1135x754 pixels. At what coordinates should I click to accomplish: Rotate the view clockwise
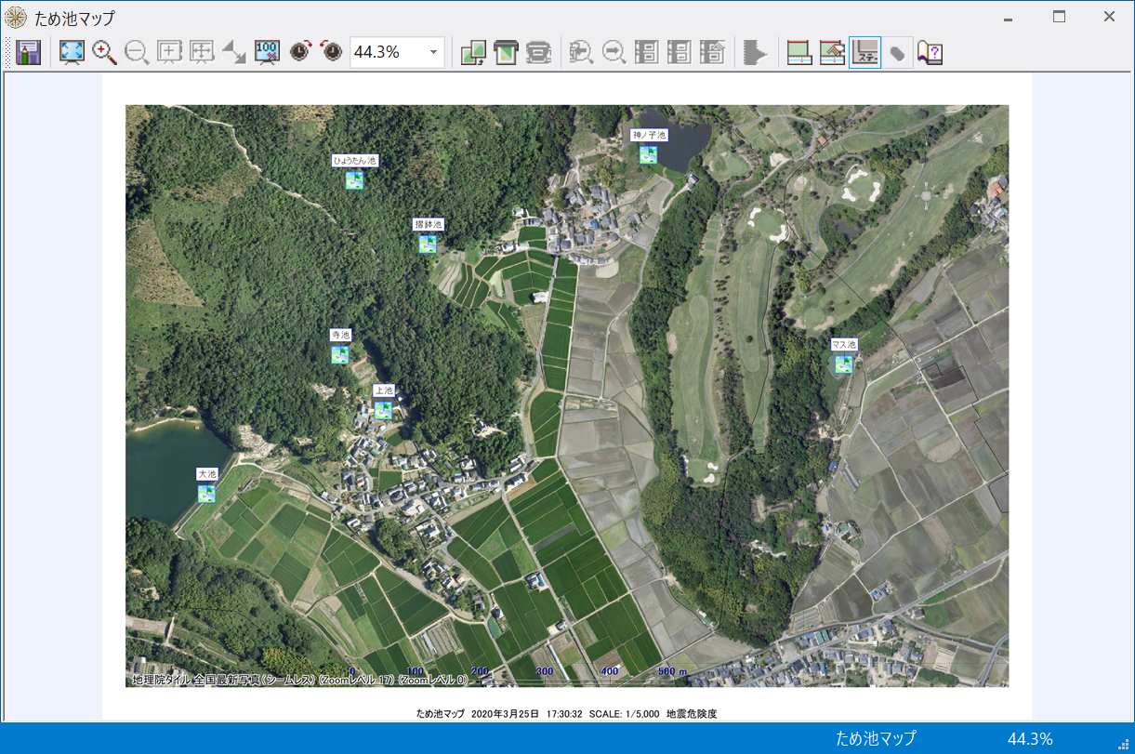[x=299, y=53]
